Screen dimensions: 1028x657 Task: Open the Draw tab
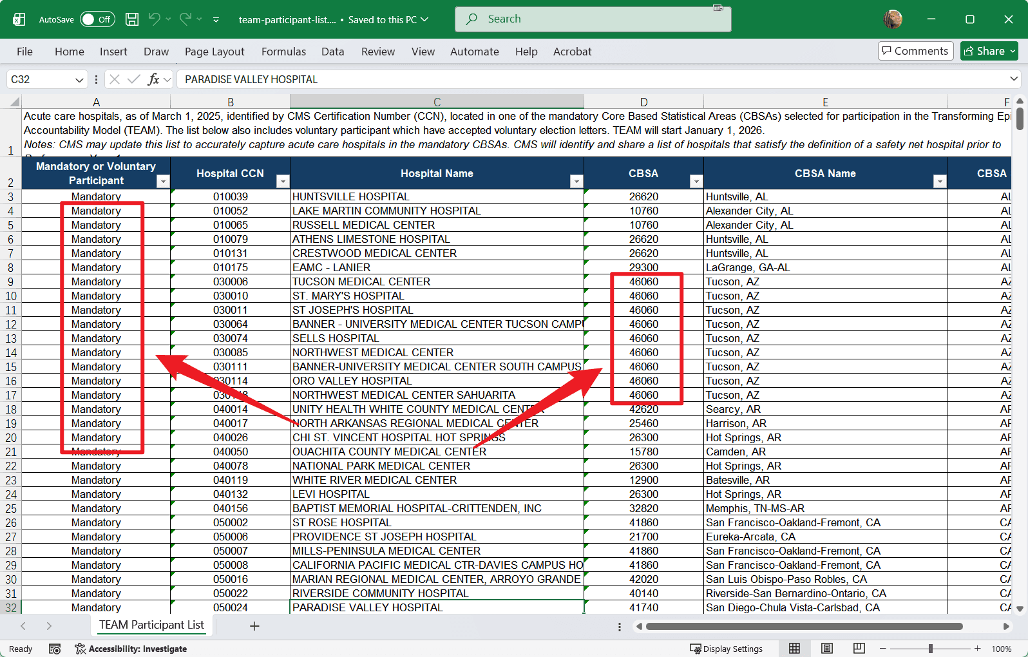(x=157, y=52)
